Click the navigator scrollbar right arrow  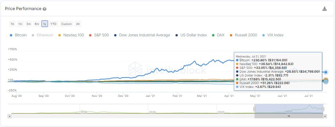[x=325, y=116]
